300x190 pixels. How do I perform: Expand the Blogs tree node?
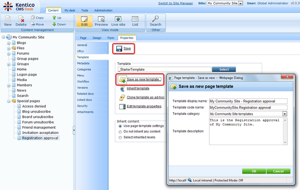click(x=9, y=43)
